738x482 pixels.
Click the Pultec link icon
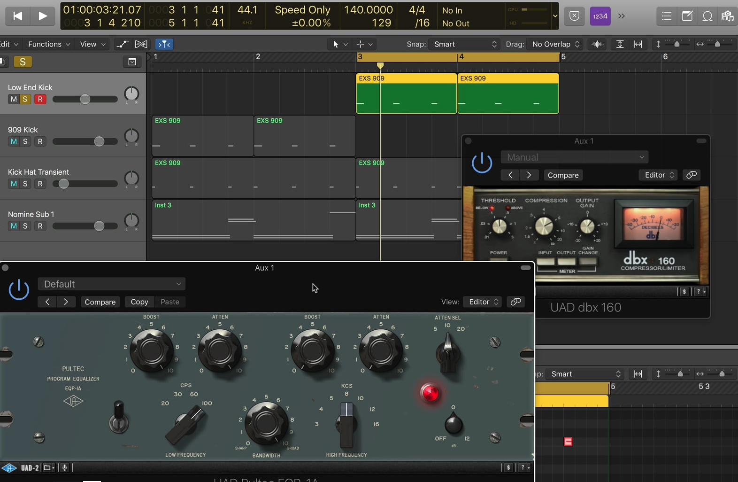(515, 302)
